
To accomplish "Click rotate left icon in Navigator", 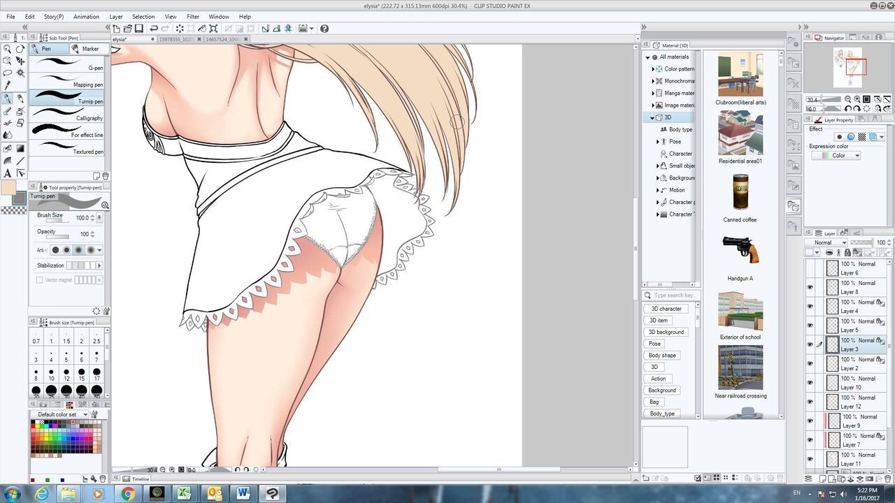I will [x=848, y=109].
